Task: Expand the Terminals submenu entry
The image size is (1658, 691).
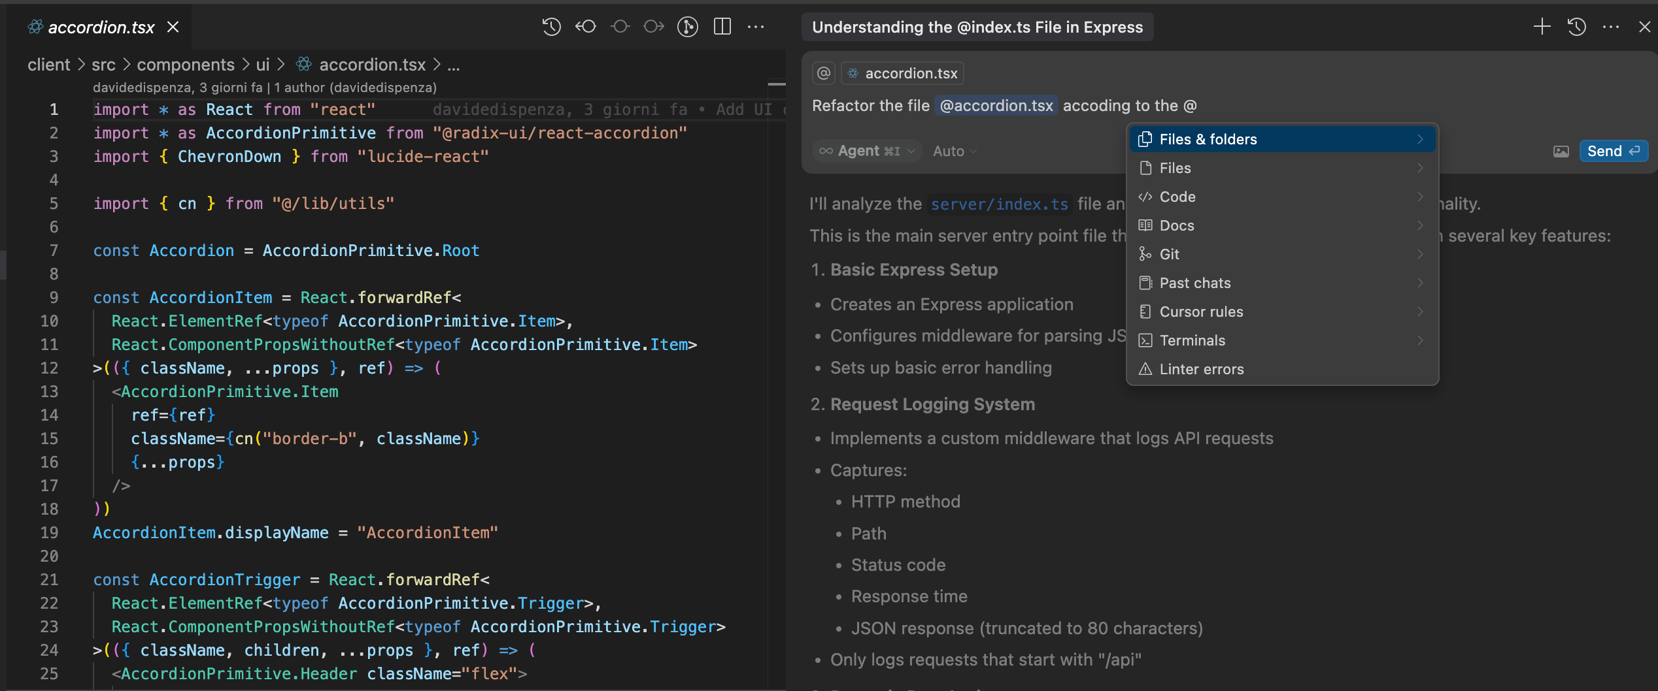Action: (1282, 340)
